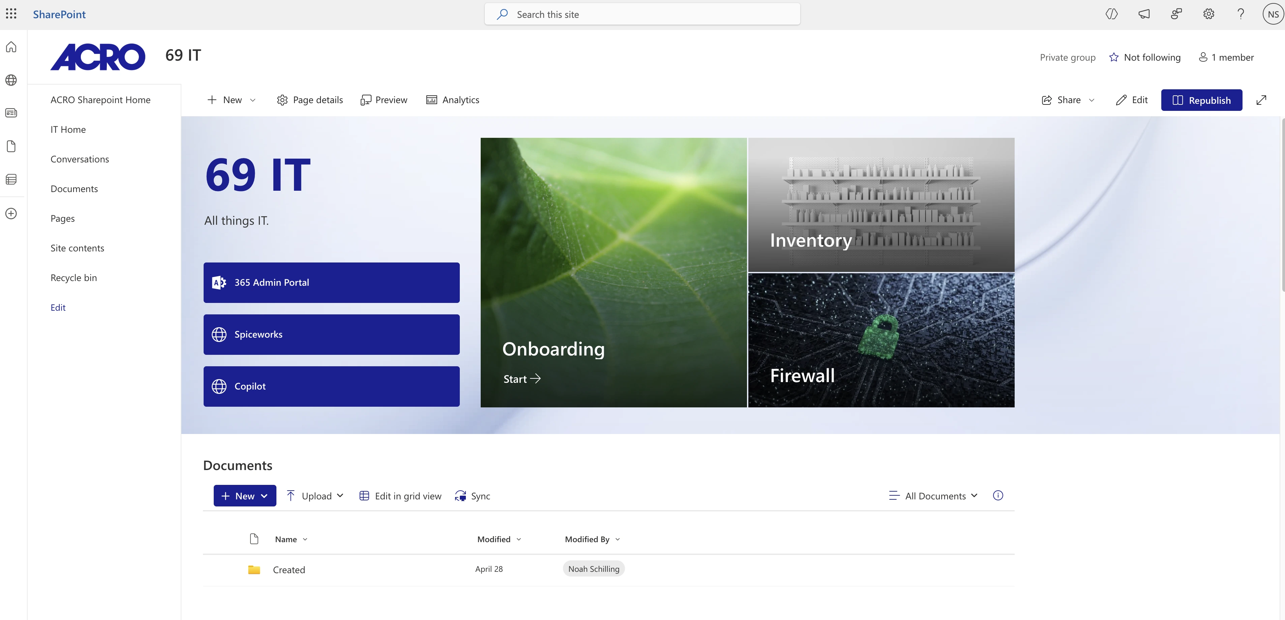The image size is (1285, 620).
Task: Click the search magnifier icon
Action: coord(502,14)
